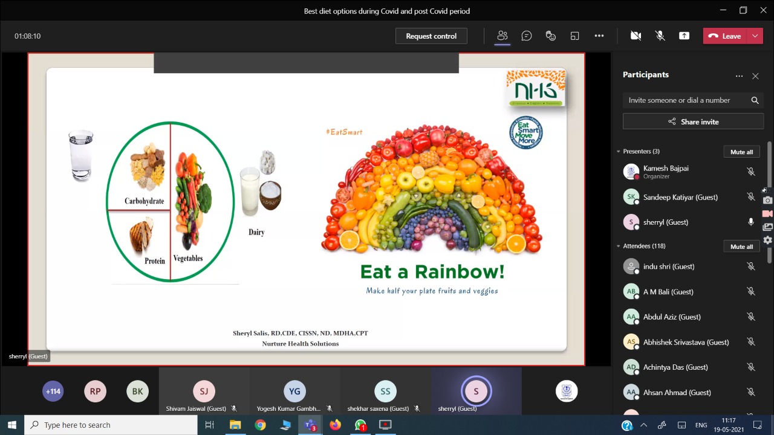The height and width of the screenshot is (435, 774).
Task: Mute all attendees
Action: click(x=741, y=246)
